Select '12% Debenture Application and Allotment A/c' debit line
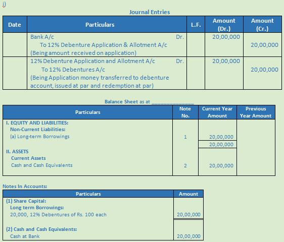The width and height of the screenshot is (284, 242). 92,61
